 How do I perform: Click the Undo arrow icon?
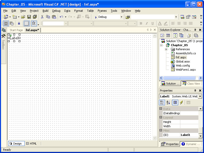tap(61, 17)
